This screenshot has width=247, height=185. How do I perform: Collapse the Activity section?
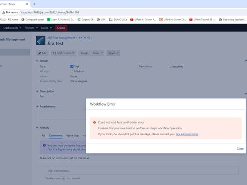point(37,128)
